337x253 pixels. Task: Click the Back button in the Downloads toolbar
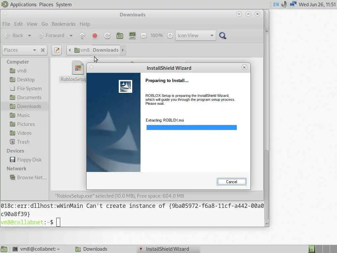click(x=14, y=36)
